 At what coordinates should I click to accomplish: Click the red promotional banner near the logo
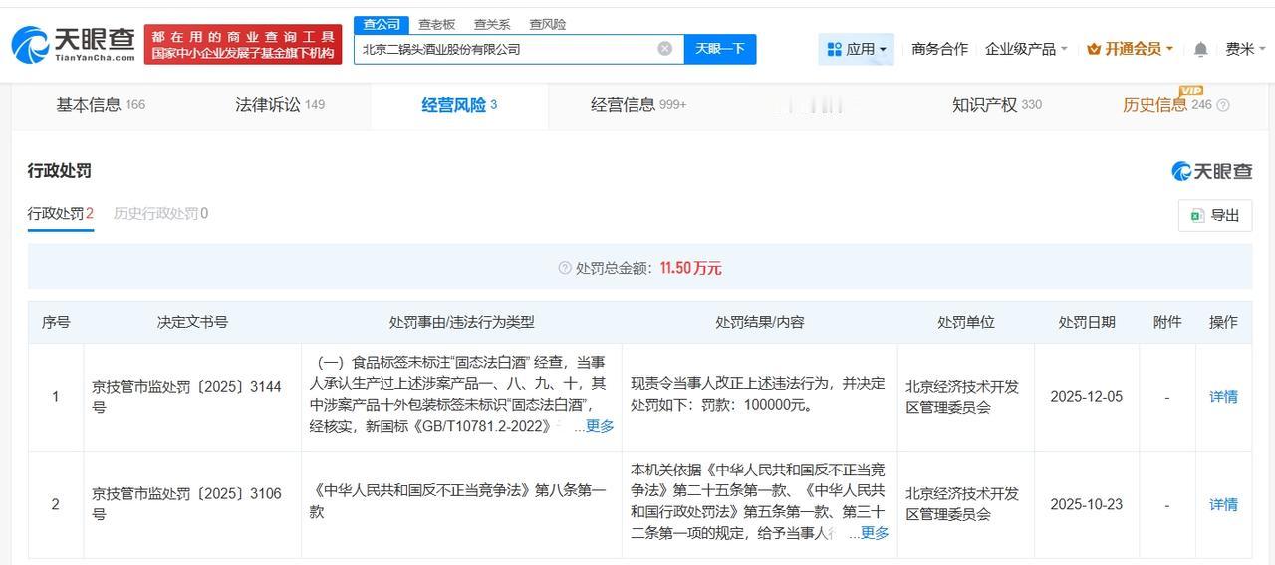243,45
